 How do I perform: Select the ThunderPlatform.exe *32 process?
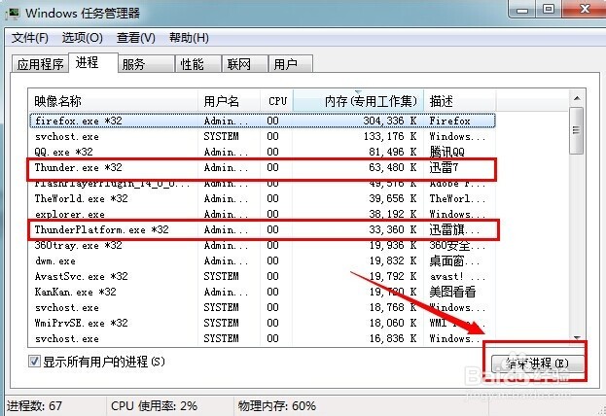click(263, 229)
